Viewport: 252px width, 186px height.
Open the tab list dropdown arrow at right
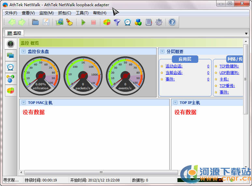click(246, 34)
